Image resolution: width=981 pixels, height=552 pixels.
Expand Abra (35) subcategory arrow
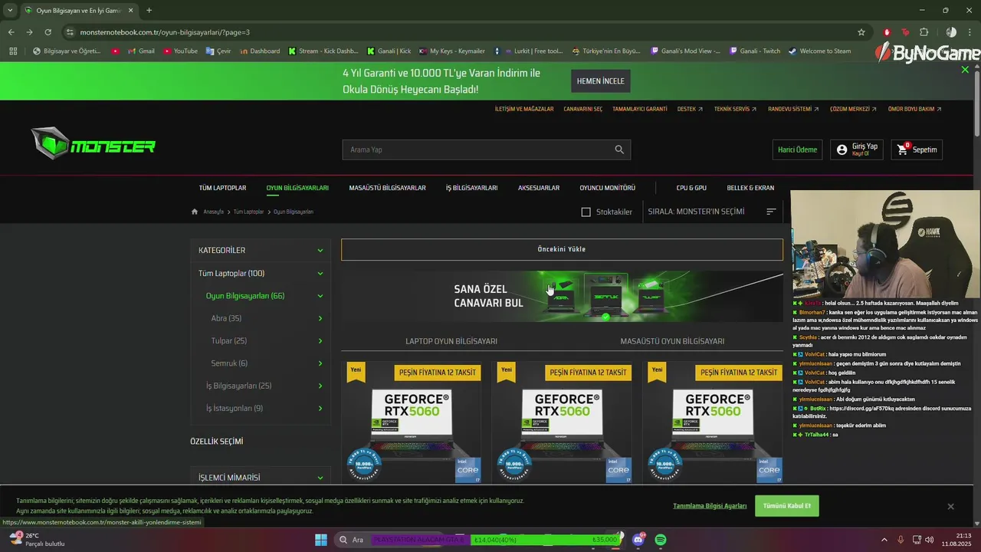point(320,318)
